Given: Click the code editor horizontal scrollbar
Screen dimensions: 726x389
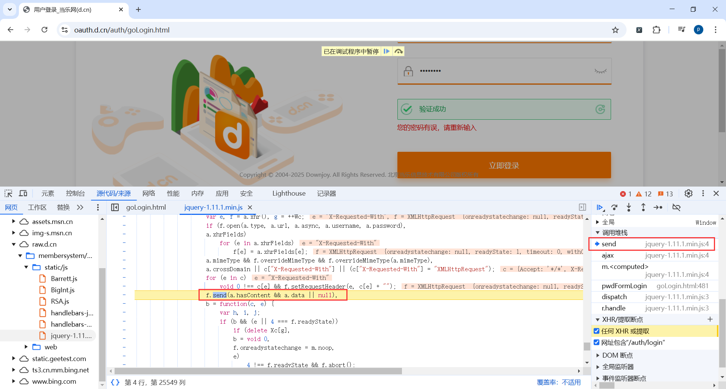Looking at the screenshot, I should [x=258, y=371].
